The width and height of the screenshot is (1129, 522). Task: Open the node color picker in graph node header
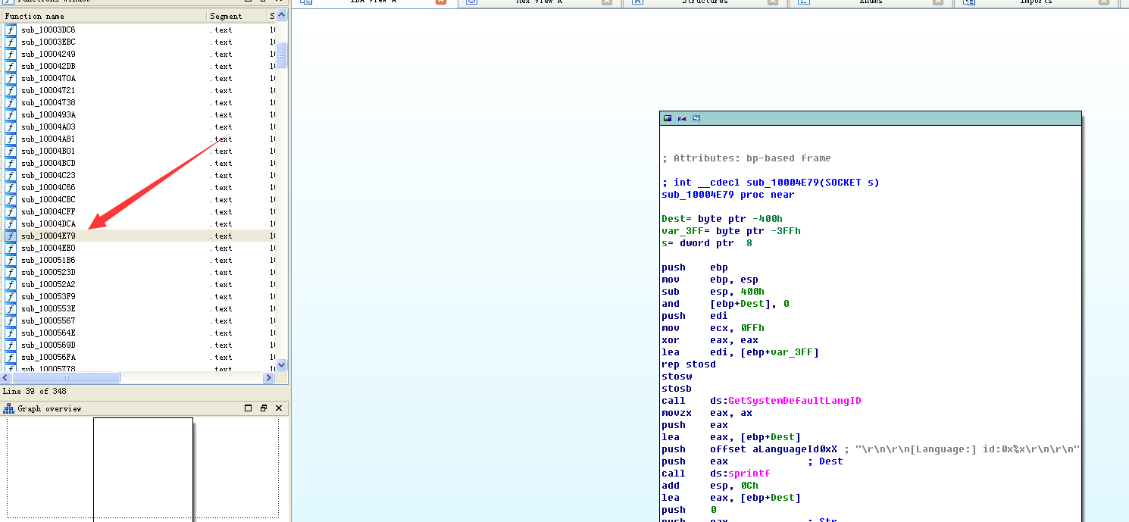(668, 118)
